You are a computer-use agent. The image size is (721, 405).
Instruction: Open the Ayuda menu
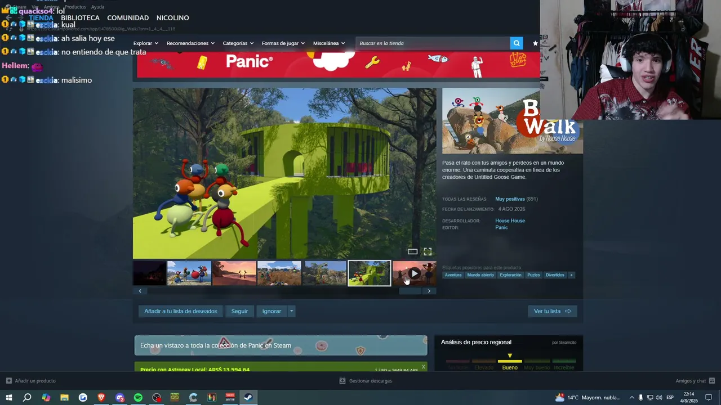pos(97,7)
